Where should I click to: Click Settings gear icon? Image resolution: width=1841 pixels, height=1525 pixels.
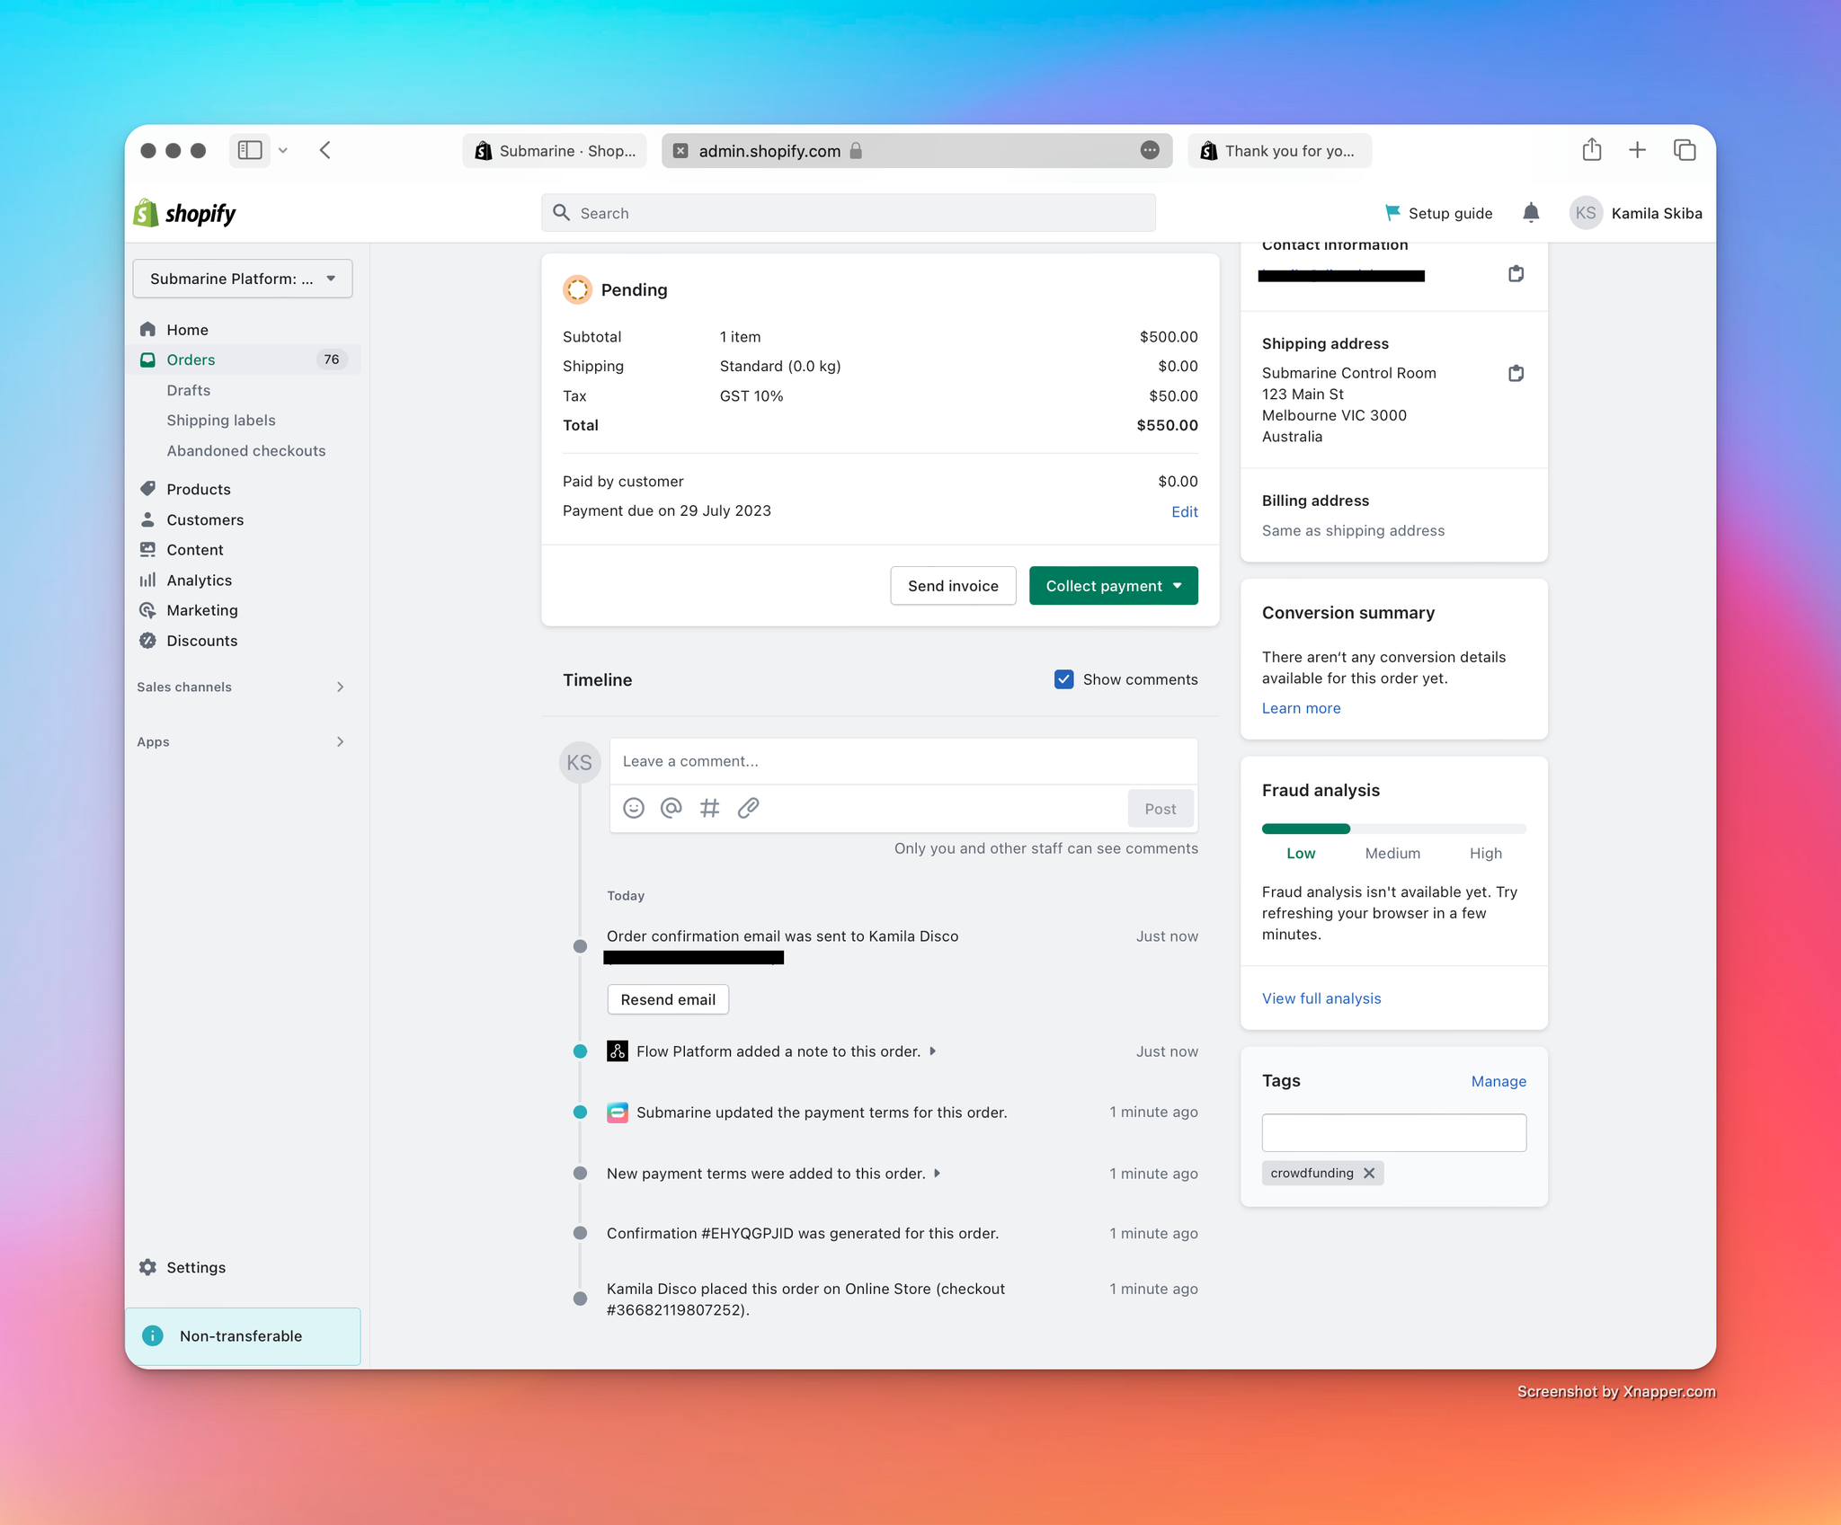pos(148,1267)
